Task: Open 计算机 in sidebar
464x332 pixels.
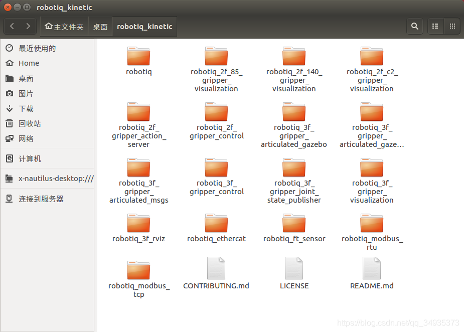Action: pos(47,158)
